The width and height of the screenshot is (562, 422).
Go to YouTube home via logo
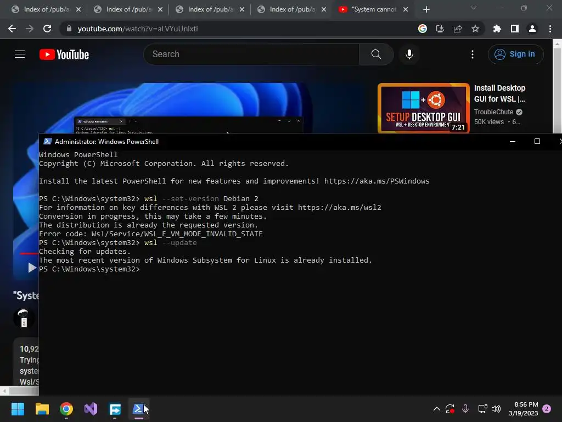[x=64, y=54]
